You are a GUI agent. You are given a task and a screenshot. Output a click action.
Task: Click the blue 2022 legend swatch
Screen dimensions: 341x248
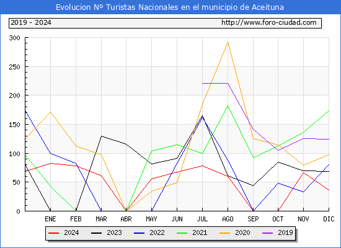[x=139, y=233]
